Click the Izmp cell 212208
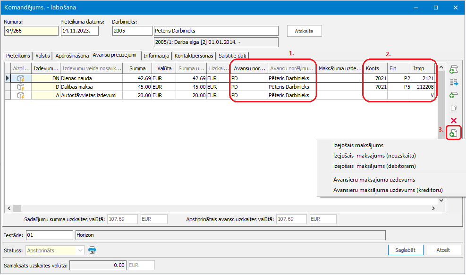Screen dimensions: 466x275 coord(423,87)
